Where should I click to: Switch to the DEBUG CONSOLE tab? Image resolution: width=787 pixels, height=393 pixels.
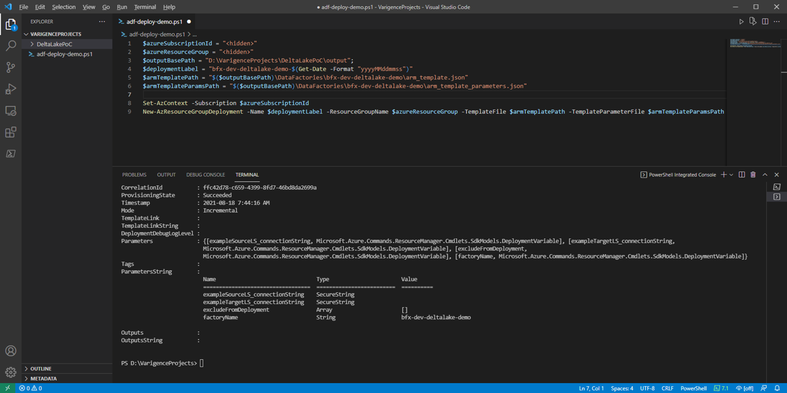[205, 175]
